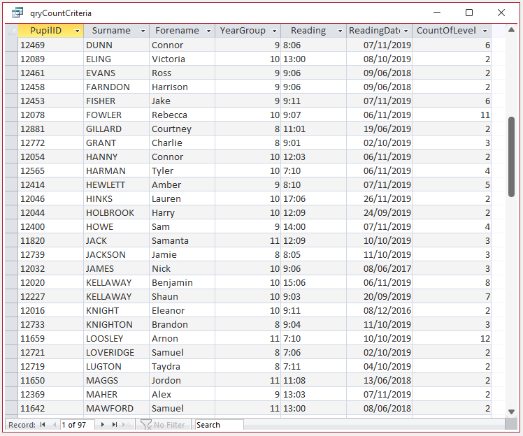Click the forename cell Taydra
The width and height of the screenshot is (523, 436).
(182, 367)
